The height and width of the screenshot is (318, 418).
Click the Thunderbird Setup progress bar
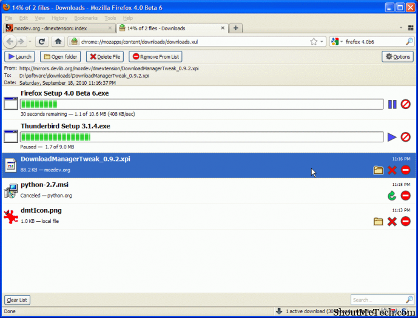coord(202,137)
